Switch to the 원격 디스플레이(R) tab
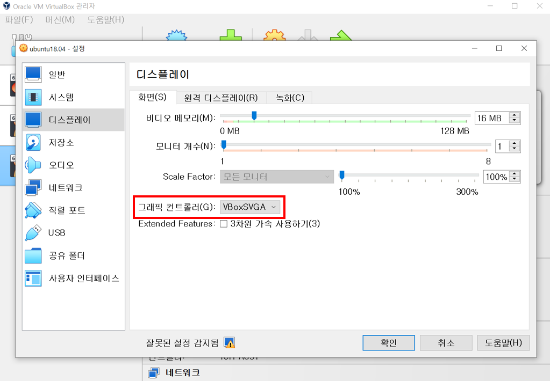The width and height of the screenshot is (550, 381). tap(221, 98)
